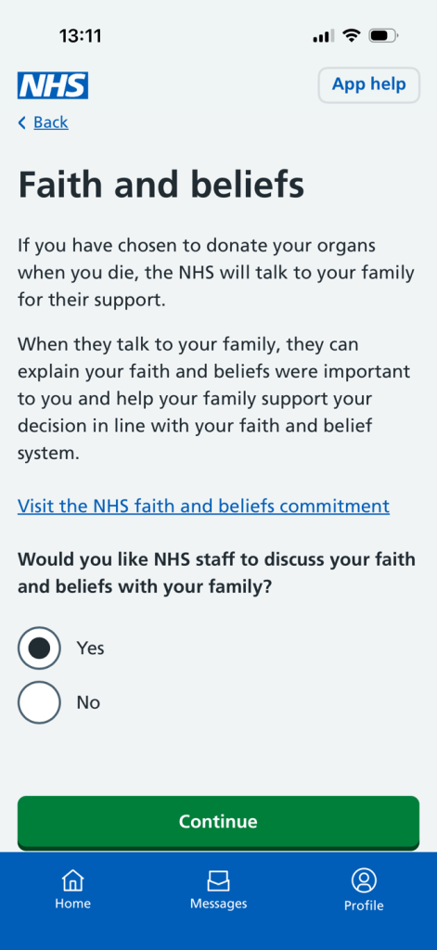Follow the Back text link

pyautogui.click(x=51, y=122)
